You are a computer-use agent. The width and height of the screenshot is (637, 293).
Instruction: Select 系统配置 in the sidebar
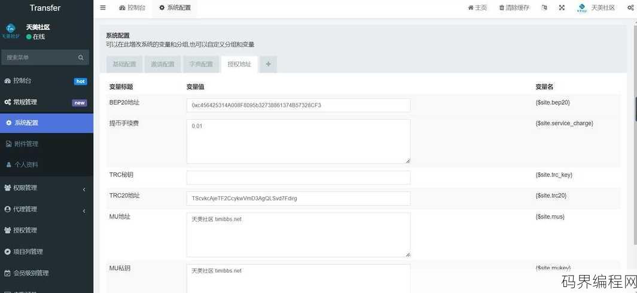coord(47,123)
